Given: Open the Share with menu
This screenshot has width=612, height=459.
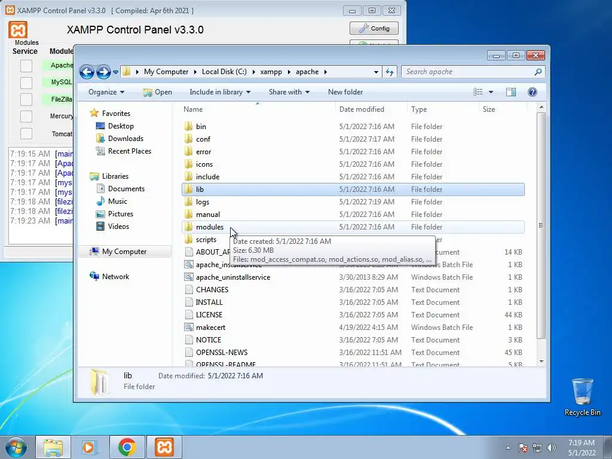Looking at the screenshot, I should click(289, 92).
